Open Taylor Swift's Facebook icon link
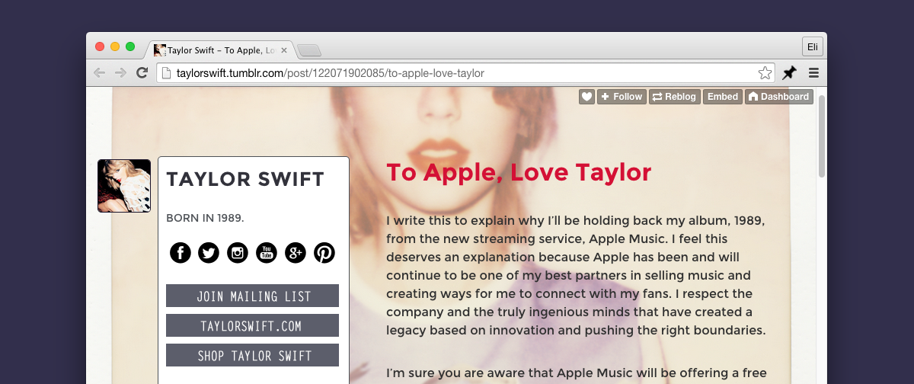Screen dimensions: 914x384 point(181,253)
